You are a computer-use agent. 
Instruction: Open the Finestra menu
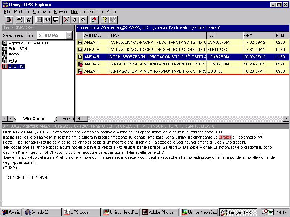tap(96, 12)
